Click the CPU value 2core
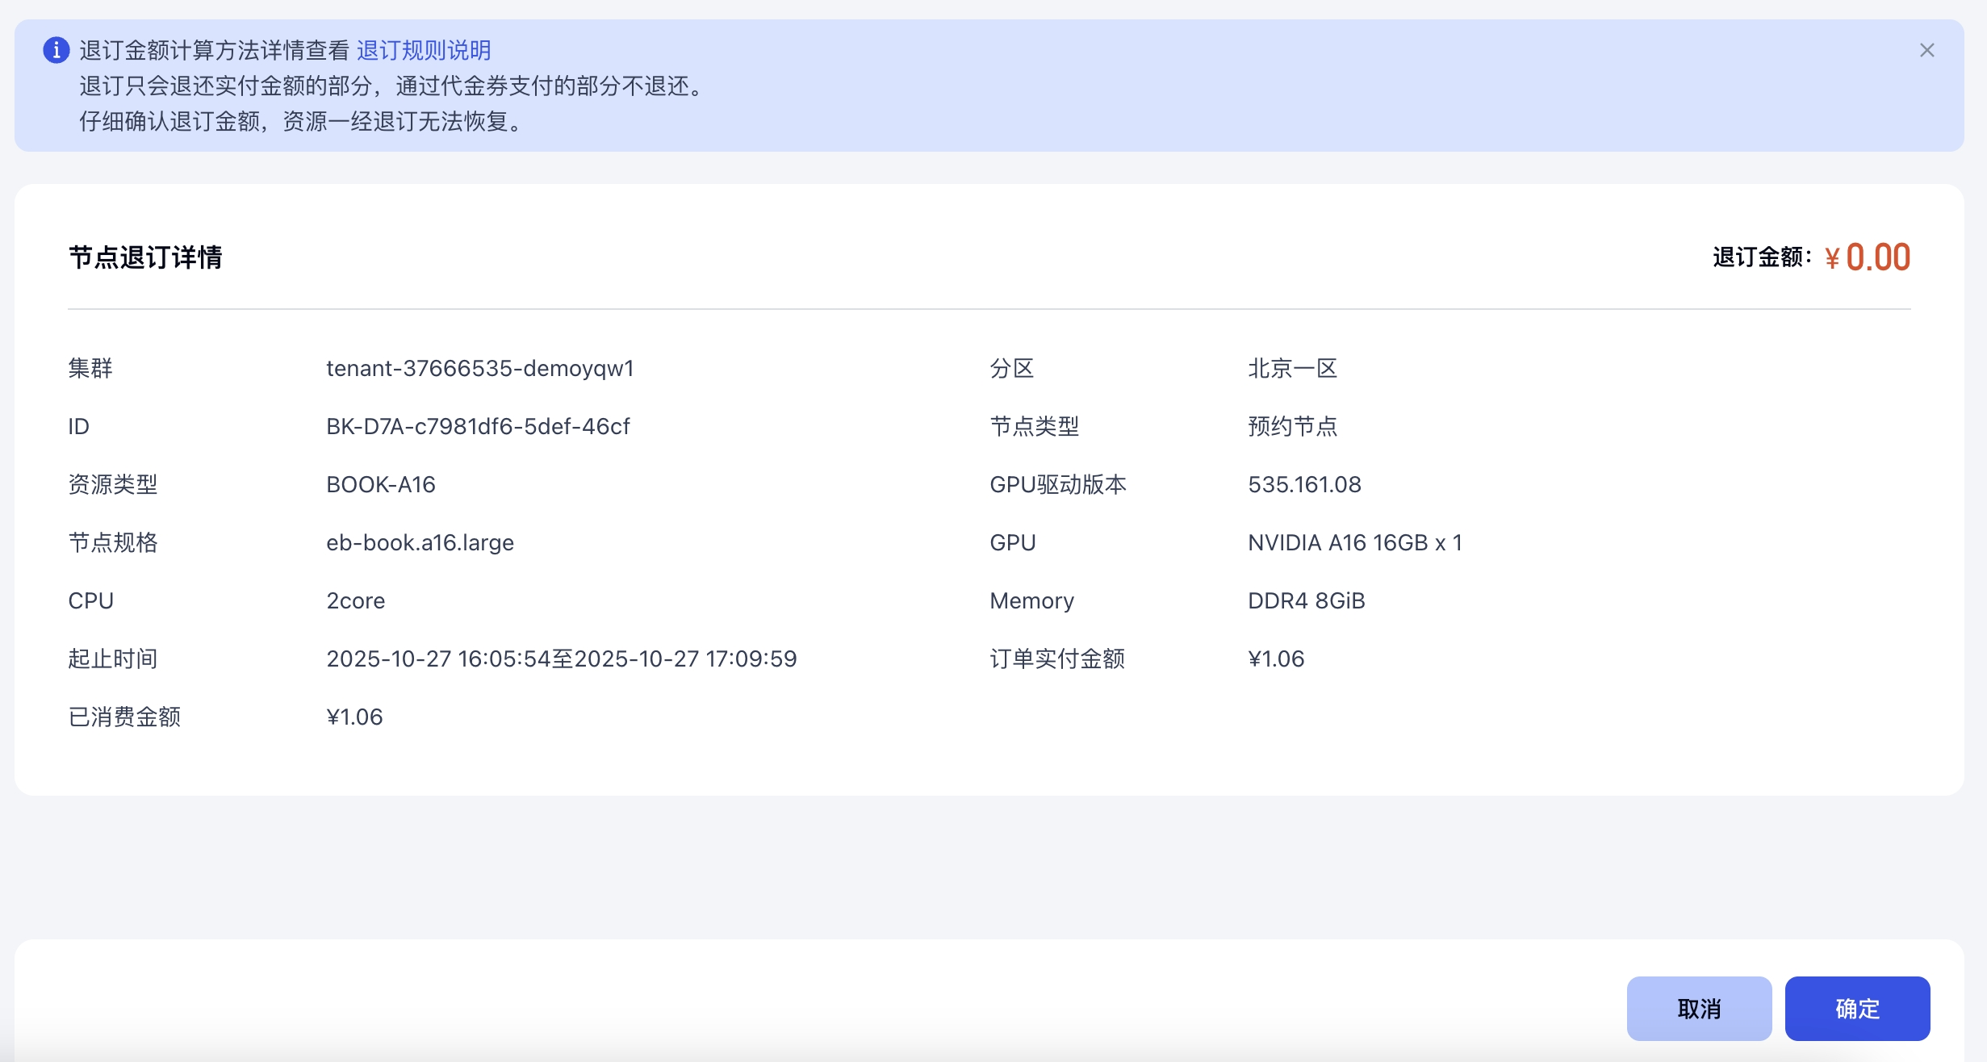The height and width of the screenshot is (1062, 1987). click(355, 601)
